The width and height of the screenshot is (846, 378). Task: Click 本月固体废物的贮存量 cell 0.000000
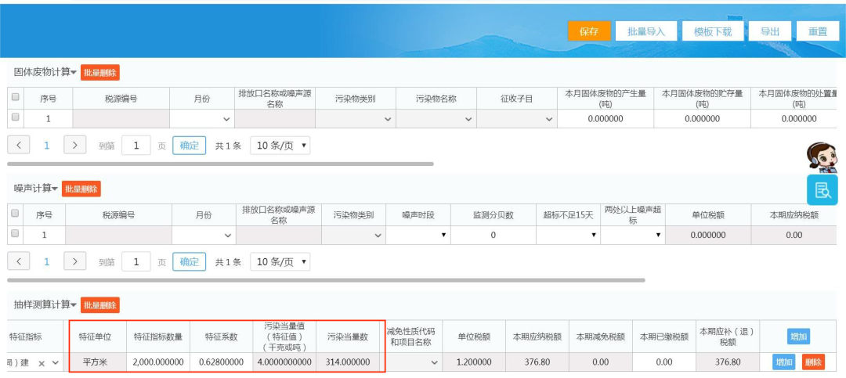[x=702, y=119]
